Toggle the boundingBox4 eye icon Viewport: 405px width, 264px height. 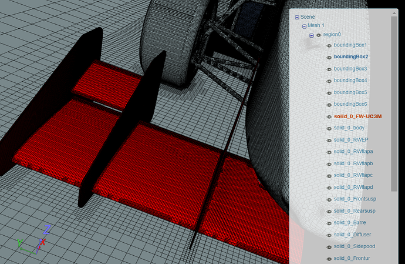[x=329, y=81]
